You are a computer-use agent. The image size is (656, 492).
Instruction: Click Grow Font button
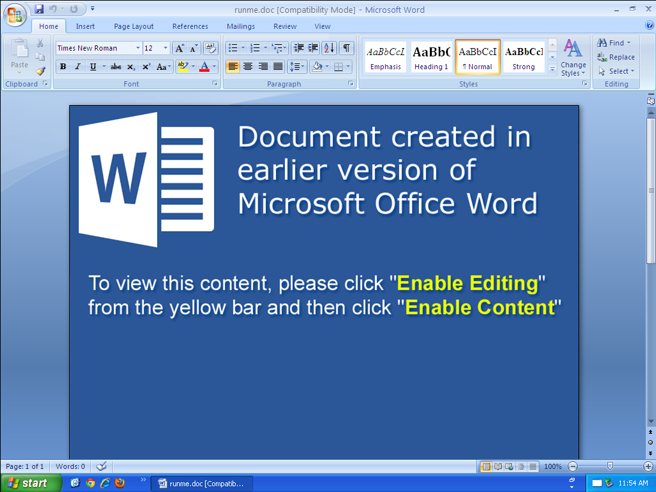[179, 48]
